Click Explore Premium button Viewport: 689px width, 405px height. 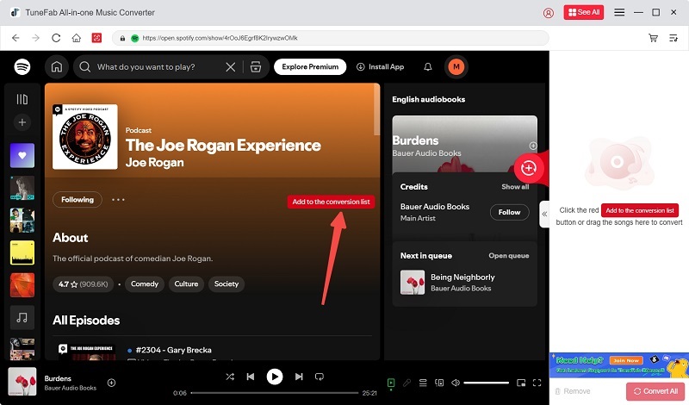click(x=310, y=67)
